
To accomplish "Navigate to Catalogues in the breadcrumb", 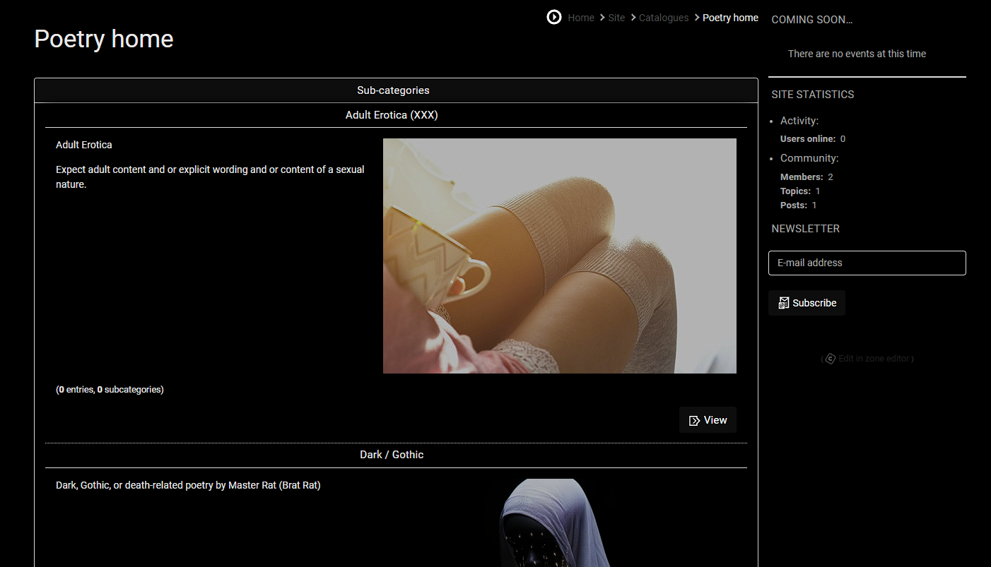I will coord(663,18).
